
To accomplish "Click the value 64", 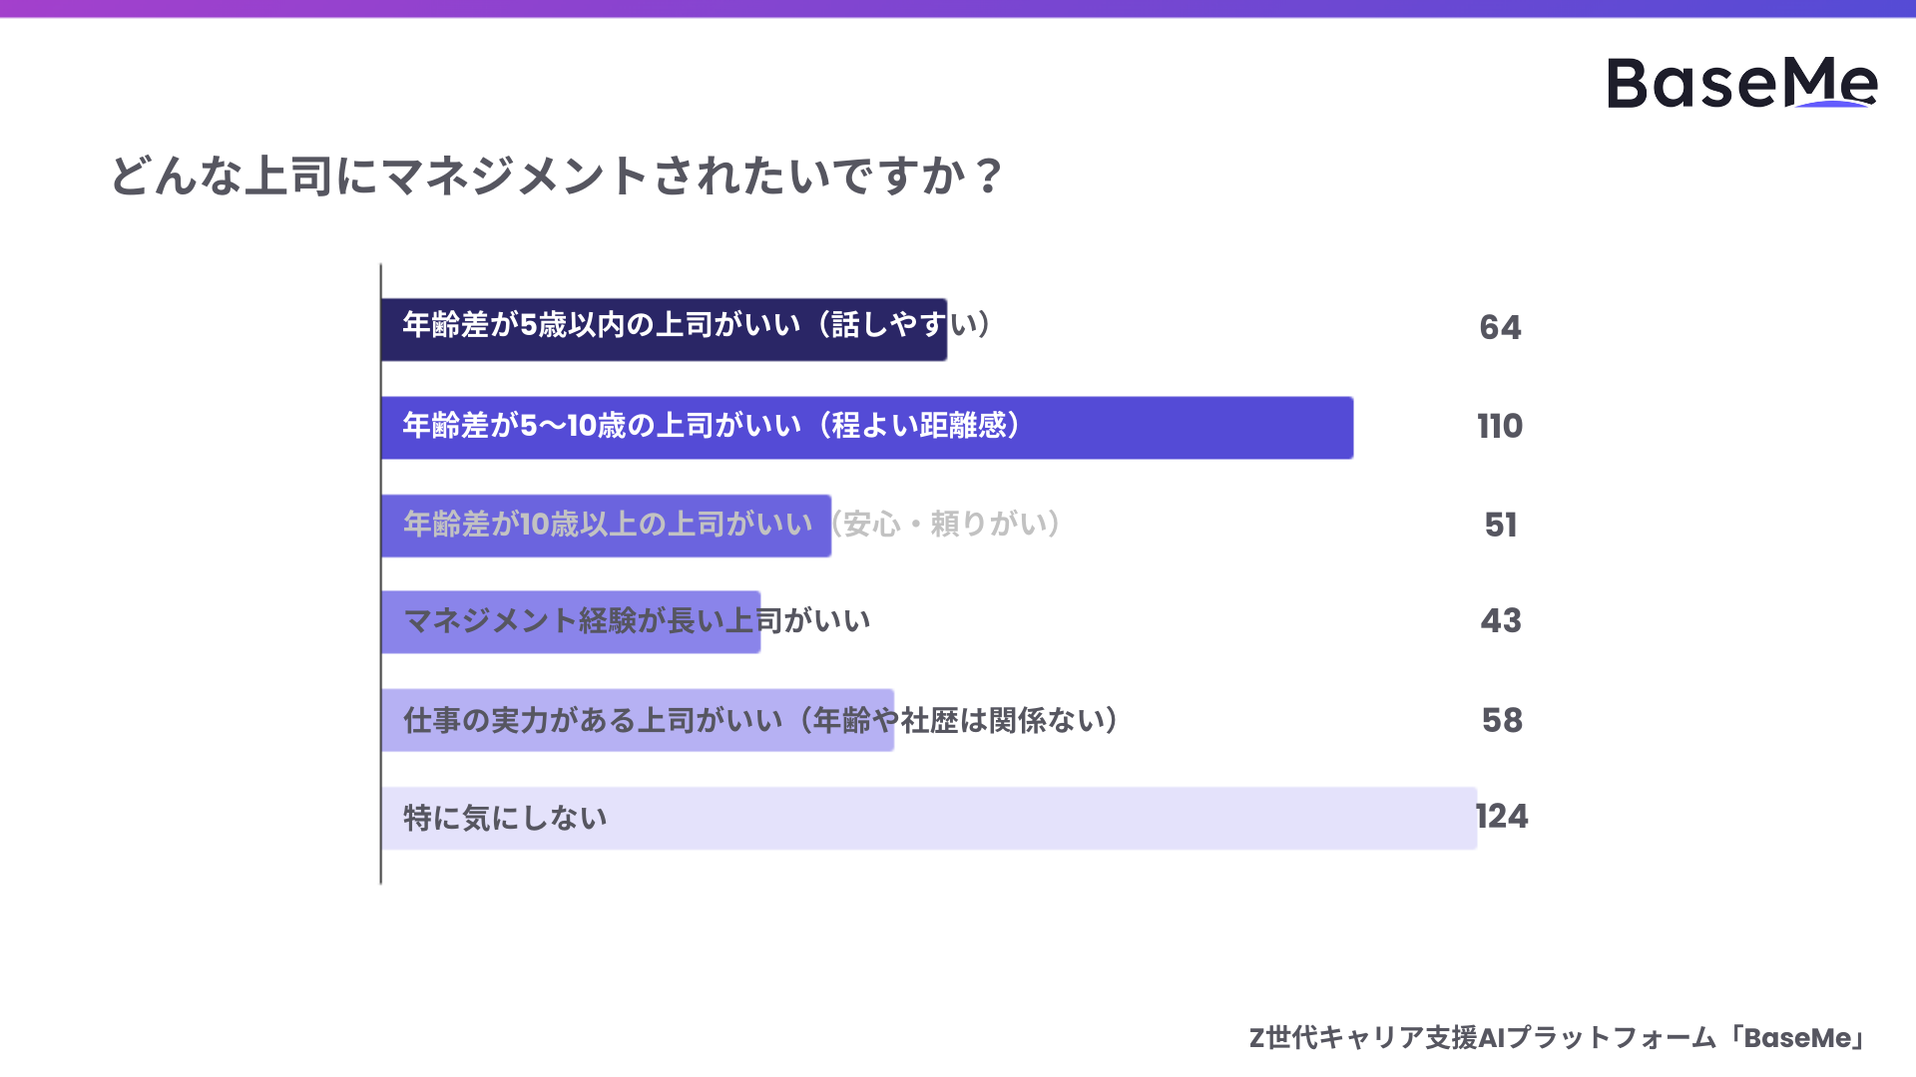I will 1500,327.
